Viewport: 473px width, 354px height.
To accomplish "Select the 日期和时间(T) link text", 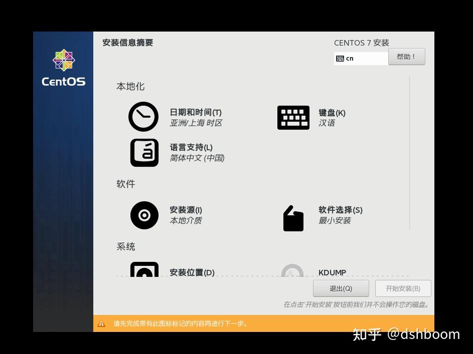I will [x=196, y=112].
